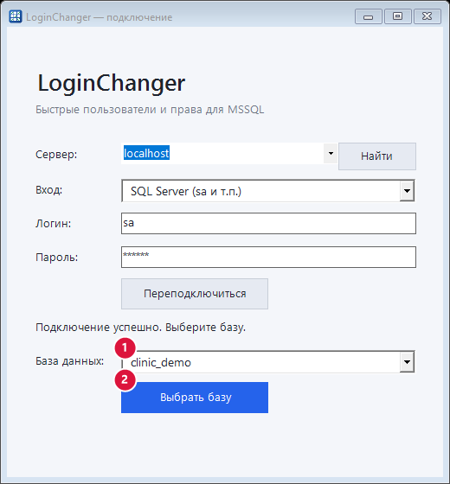Click the Выбрать базу button
450x484 pixels.
pos(195,398)
